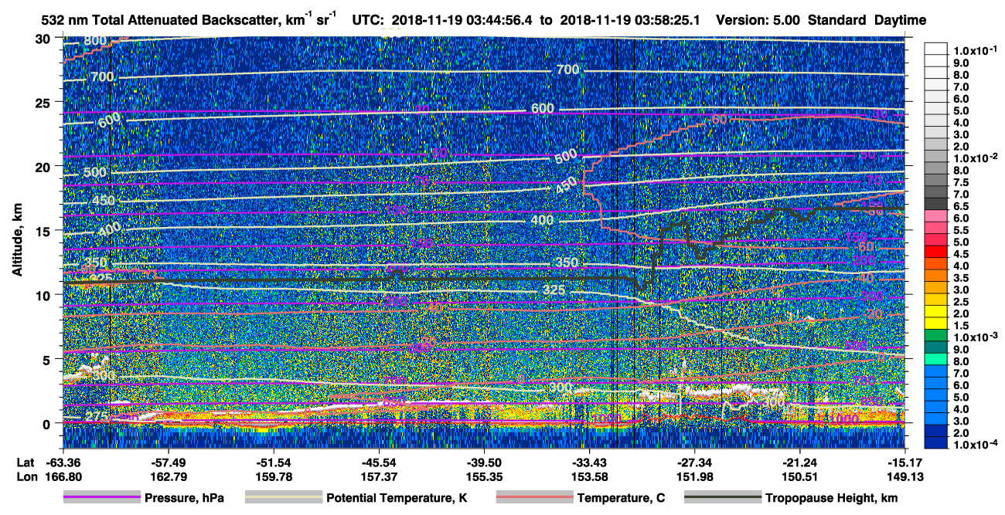
Task: Select the black Tropopause Height legend line sample
Action: [x=723, y=498]
